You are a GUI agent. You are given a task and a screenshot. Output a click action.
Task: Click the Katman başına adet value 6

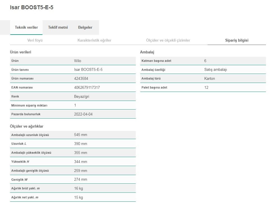click(205, 61)
